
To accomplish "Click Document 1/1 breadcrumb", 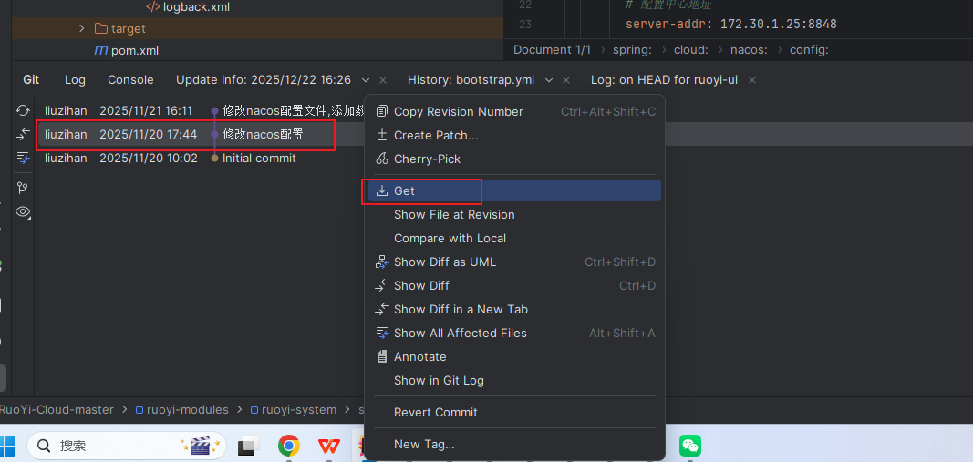I will 552,50.
